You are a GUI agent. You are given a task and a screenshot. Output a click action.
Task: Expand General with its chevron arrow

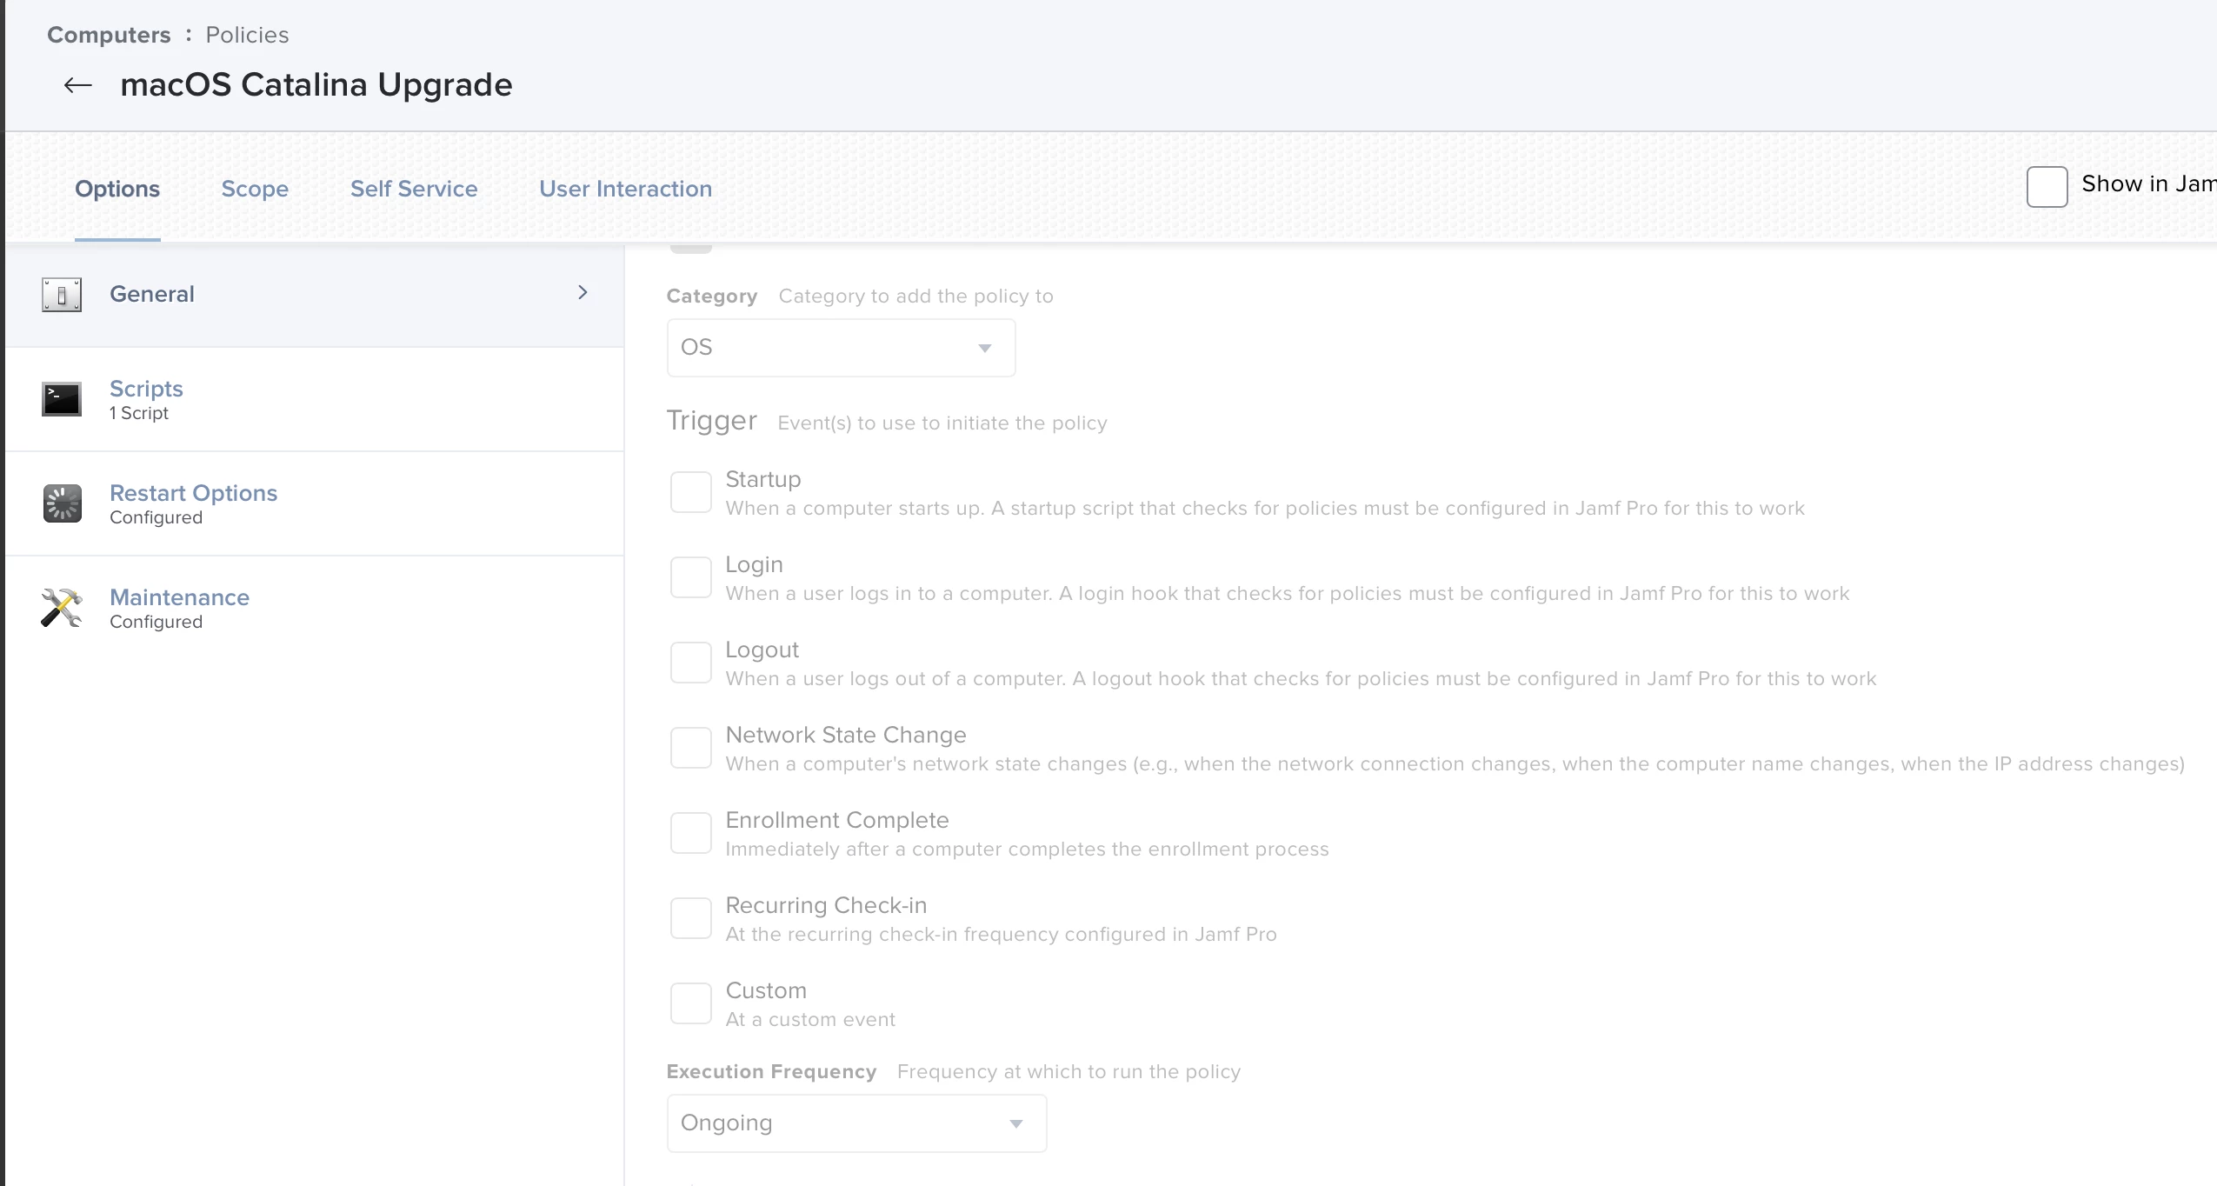coord(583,293)
